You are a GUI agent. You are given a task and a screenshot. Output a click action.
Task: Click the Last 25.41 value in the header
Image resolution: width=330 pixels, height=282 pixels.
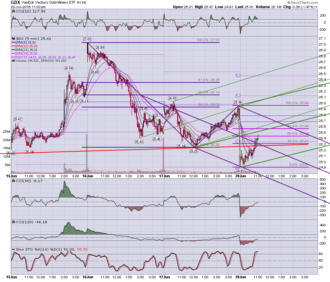click(244, 7)
